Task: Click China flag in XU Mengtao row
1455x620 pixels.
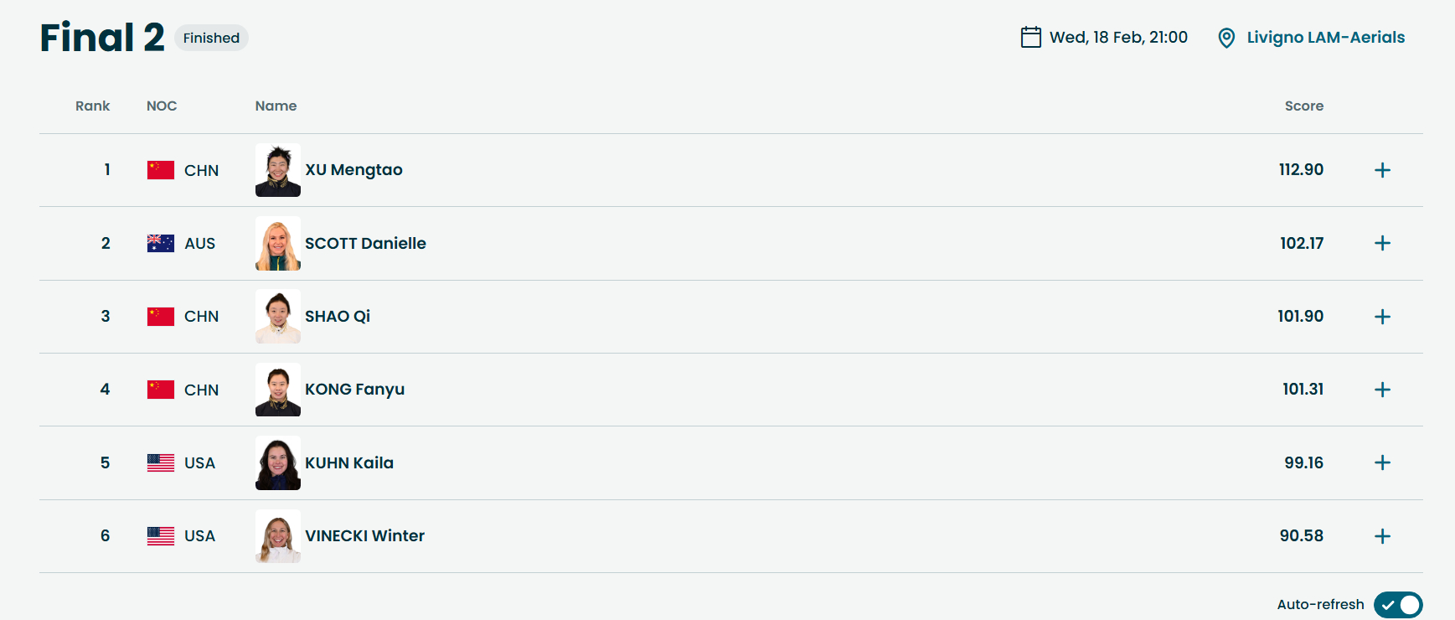Action: tap(161, 170)
